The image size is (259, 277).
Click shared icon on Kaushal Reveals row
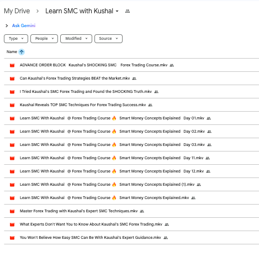[150, 105]
